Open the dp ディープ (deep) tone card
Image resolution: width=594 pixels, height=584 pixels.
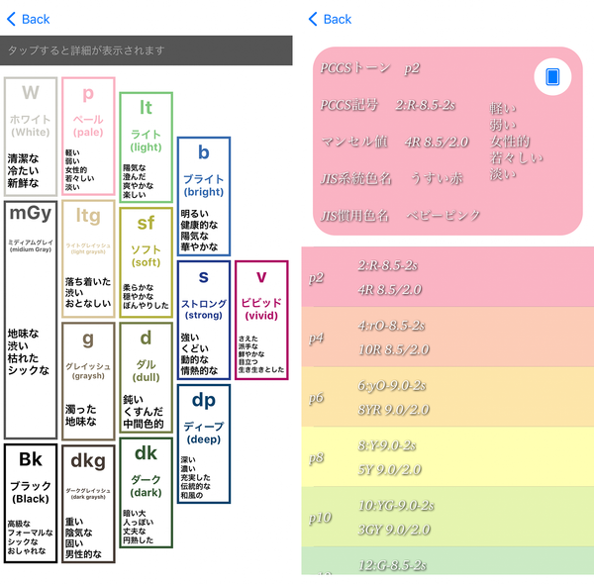204,443
